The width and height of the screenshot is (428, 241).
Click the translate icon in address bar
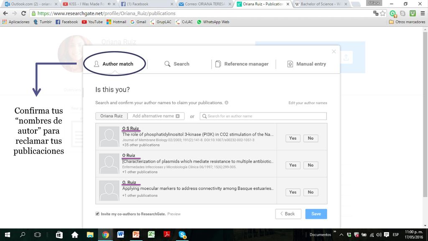click(376, 13)
